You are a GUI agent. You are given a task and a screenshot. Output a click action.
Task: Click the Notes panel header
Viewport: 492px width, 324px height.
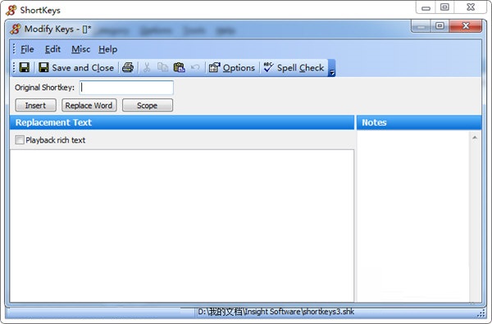419,123
